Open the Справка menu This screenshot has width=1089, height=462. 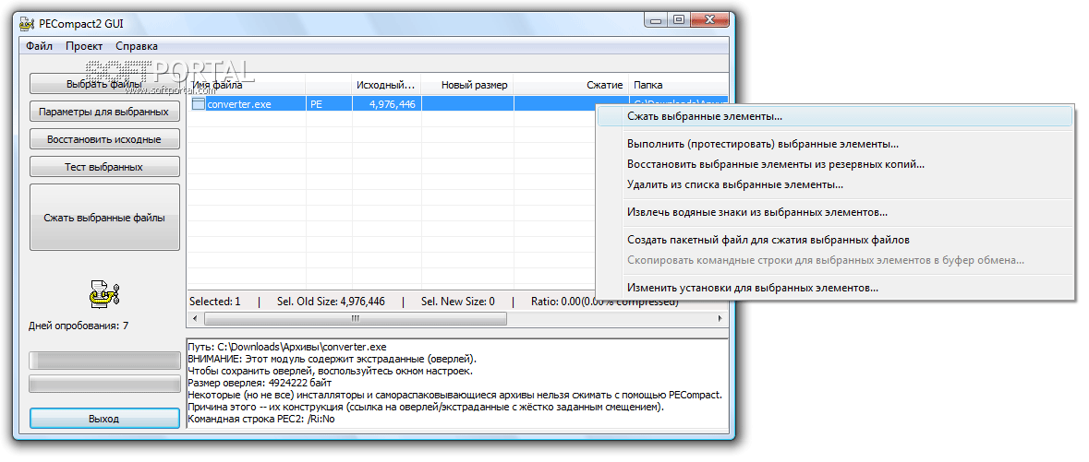[136, 46]
